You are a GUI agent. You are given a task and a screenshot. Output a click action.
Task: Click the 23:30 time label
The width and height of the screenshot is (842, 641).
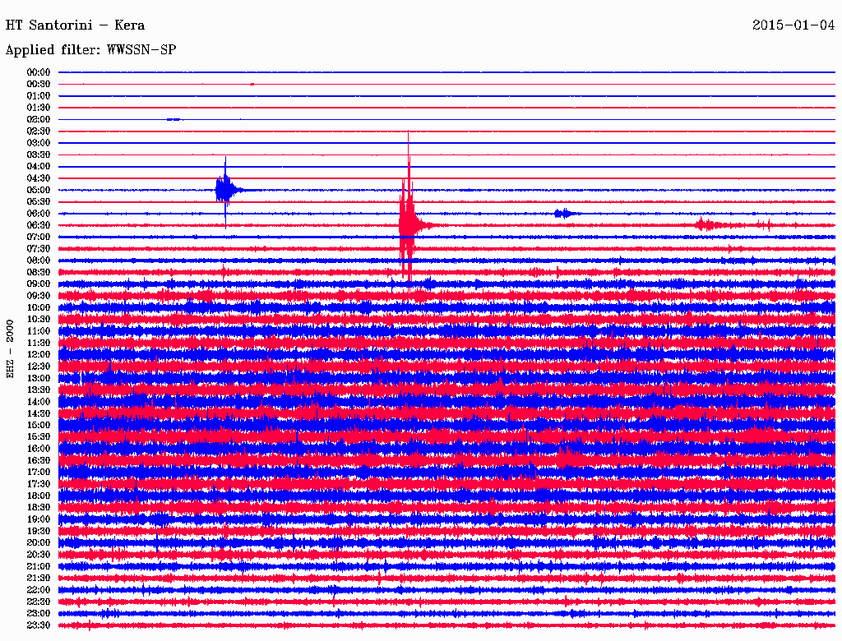pos(39,625)
